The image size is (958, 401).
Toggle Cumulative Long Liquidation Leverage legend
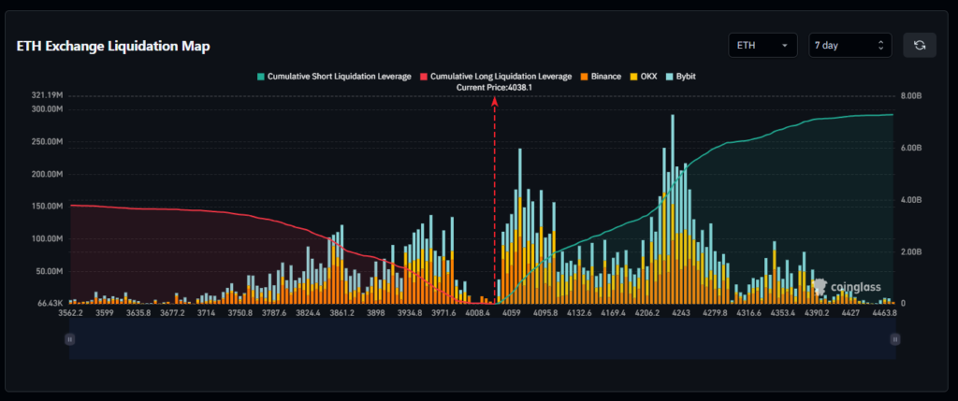(496, 77)
